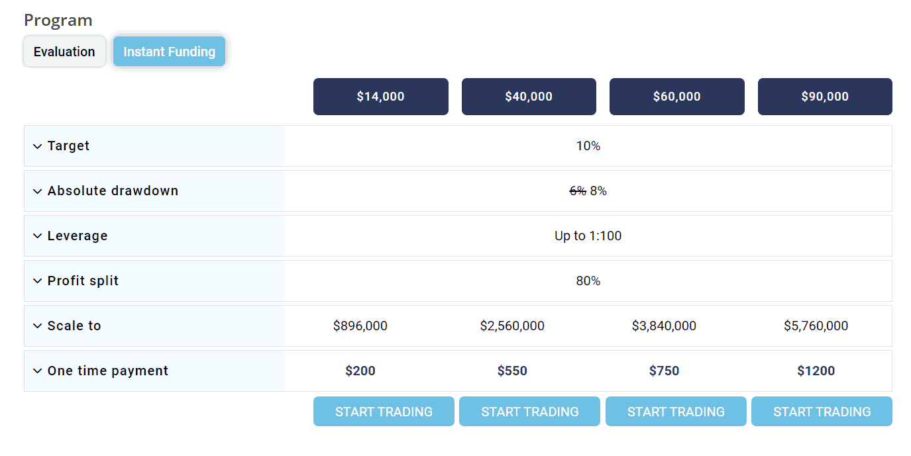Start trading with the $750 plan
Viewport: 911px width, 456px height.
[676, 412]
